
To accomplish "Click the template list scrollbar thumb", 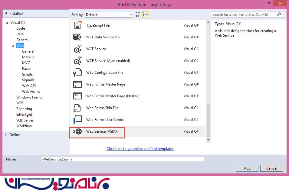I will point(208,121).
